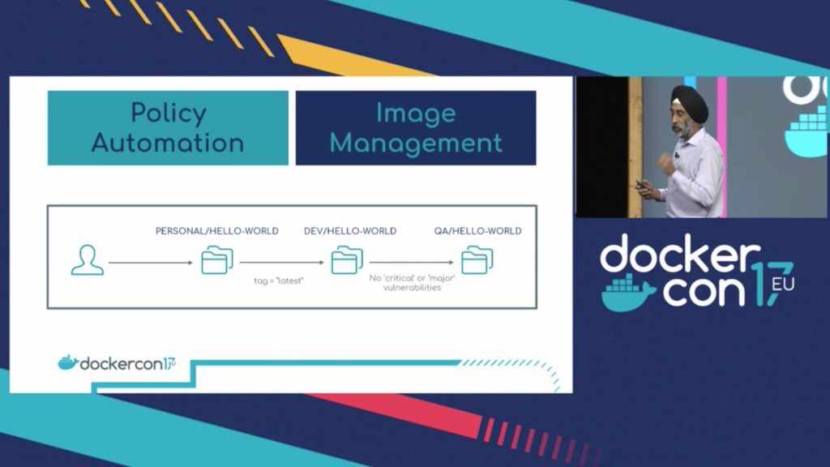Click the Image Management box
Image resolution: width=830 pixels, height=467 pixels.
point(416,127)
